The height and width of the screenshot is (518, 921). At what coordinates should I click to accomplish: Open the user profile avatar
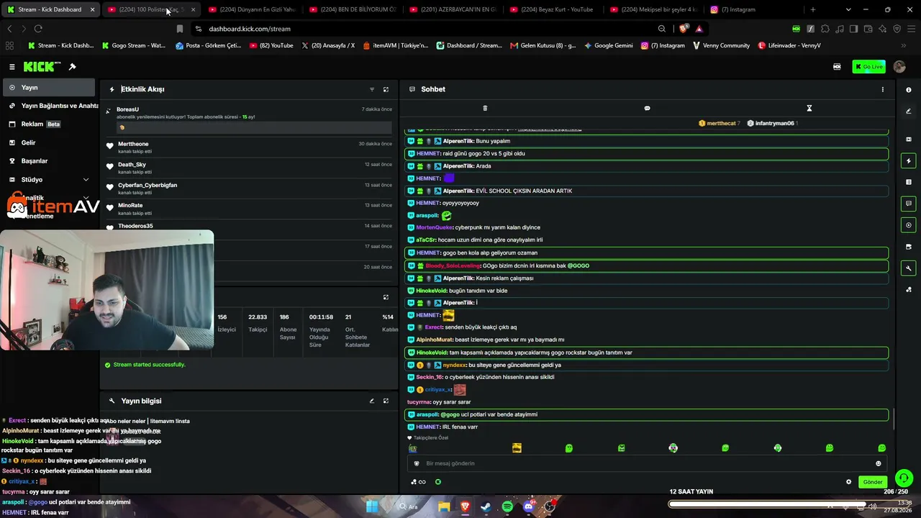(x=899, y=67)
